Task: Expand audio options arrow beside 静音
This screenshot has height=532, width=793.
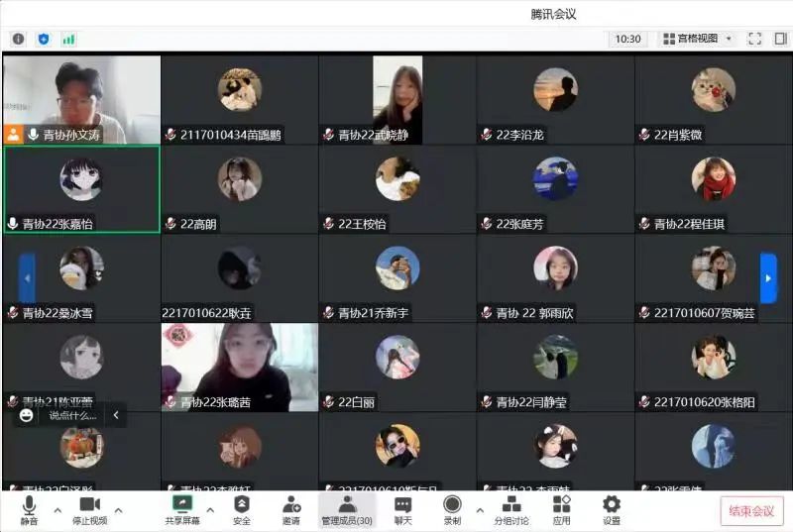Action: pyautogui.click(x=57, y=511)
